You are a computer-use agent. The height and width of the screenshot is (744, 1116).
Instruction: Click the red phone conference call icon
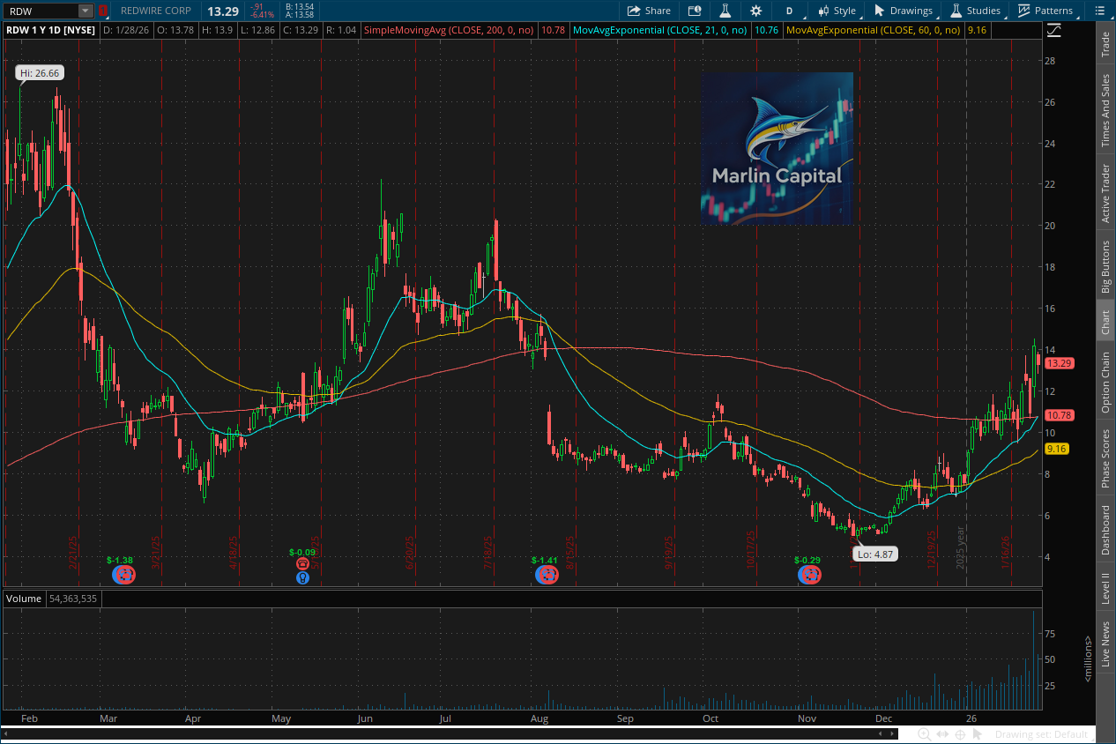[302, 563]
